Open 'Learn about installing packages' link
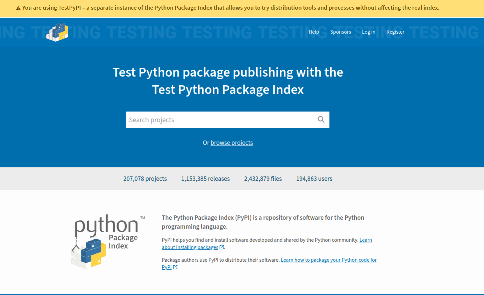This screenshot has width=484, height=295. click(190, 247)
